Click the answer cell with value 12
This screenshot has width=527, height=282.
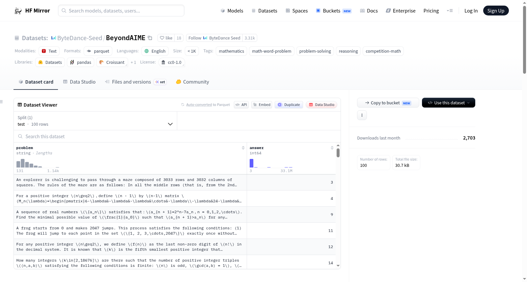click(x=291, y=247)
